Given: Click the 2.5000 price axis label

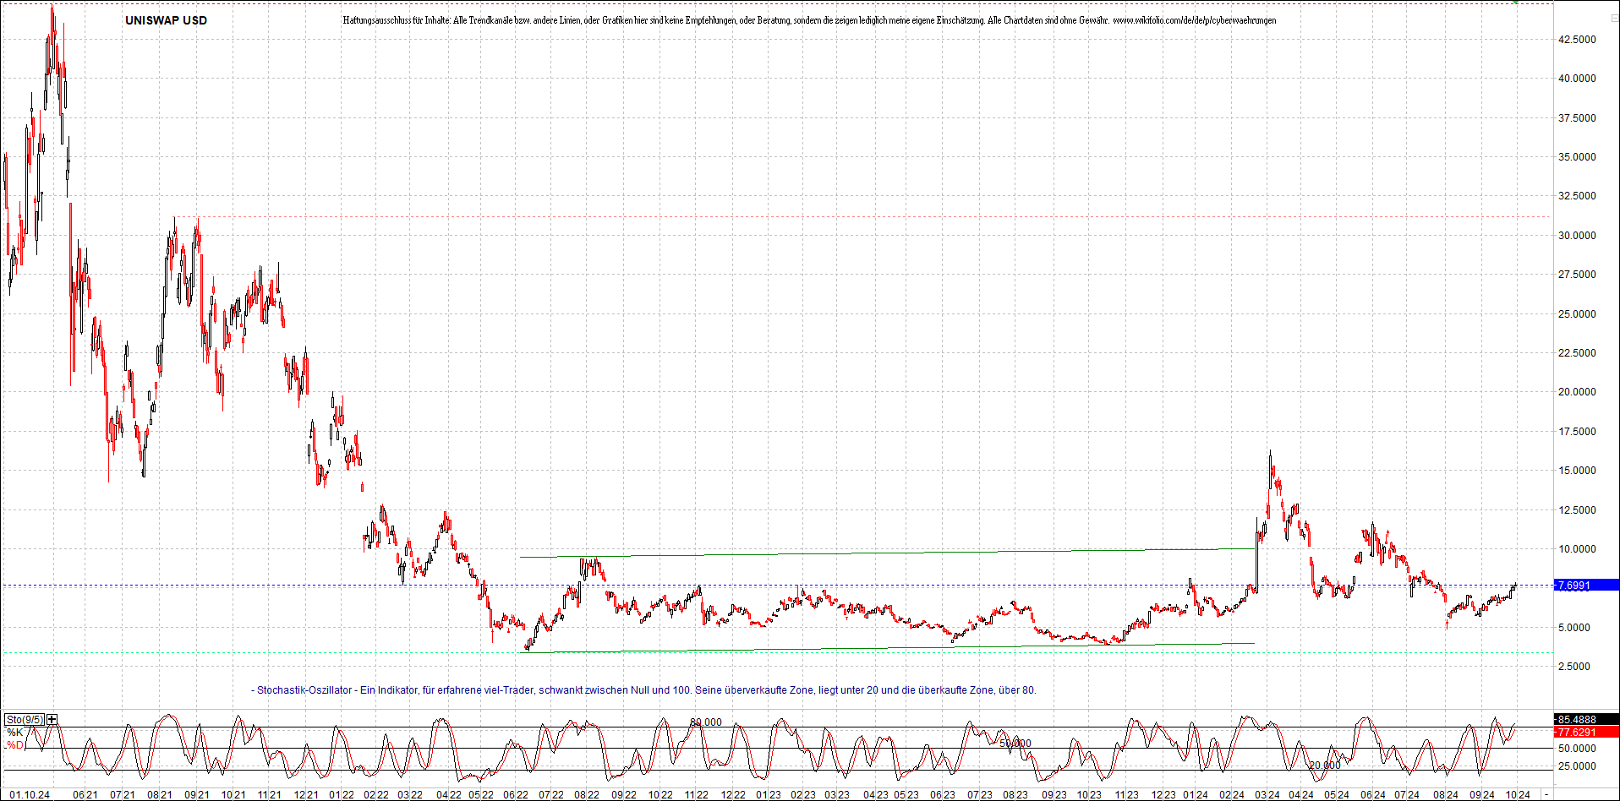Looking at the screenshot, I should pyautogui.click(x=1577, y=667).
